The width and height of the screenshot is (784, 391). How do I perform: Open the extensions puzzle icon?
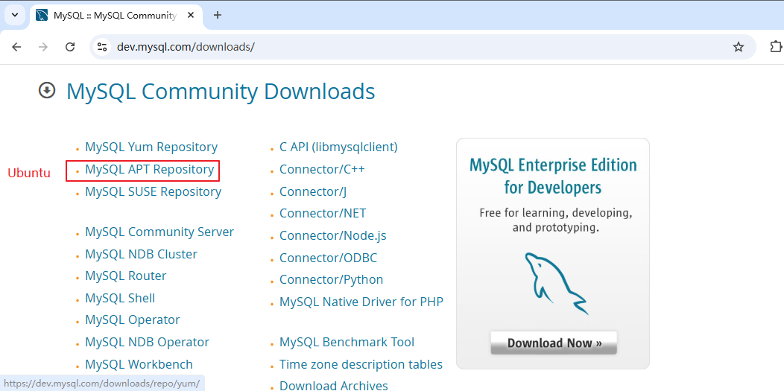[776, 47]
